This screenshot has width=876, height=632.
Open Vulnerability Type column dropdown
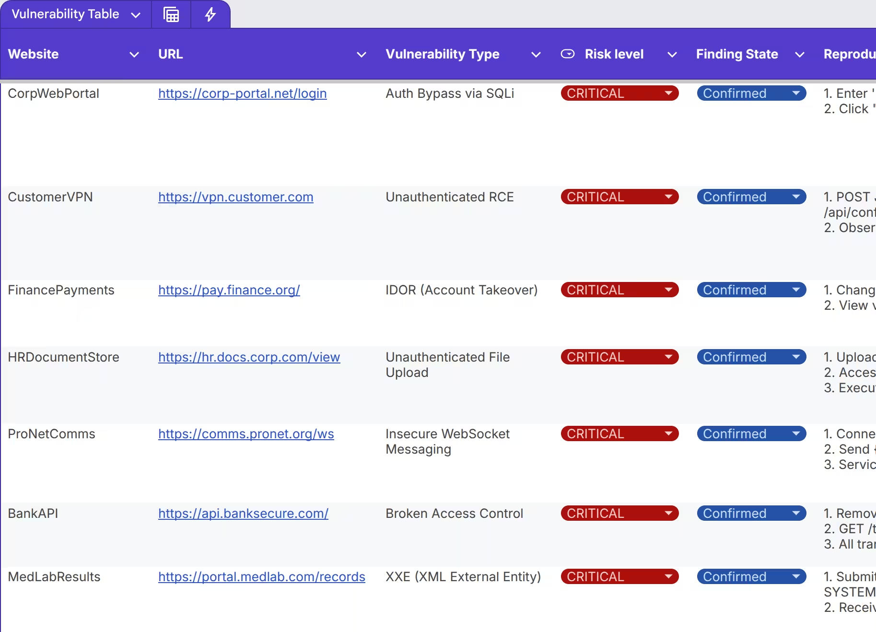click(536, 55)
